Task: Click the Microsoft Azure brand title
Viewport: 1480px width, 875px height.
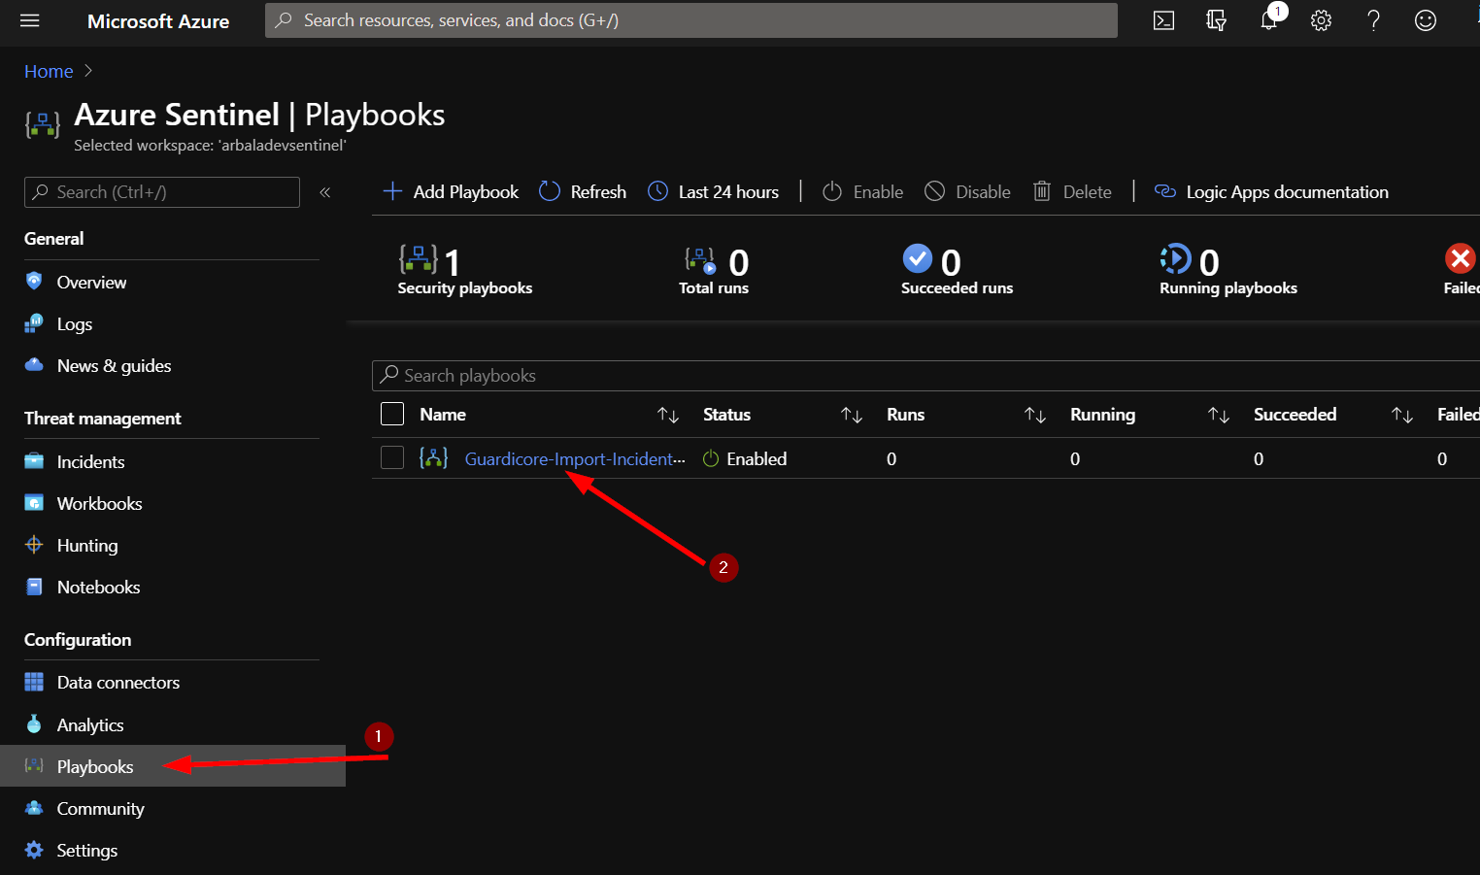Action: 158,20
